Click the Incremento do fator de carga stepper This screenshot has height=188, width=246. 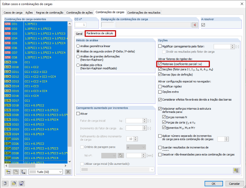pos(144,128)
